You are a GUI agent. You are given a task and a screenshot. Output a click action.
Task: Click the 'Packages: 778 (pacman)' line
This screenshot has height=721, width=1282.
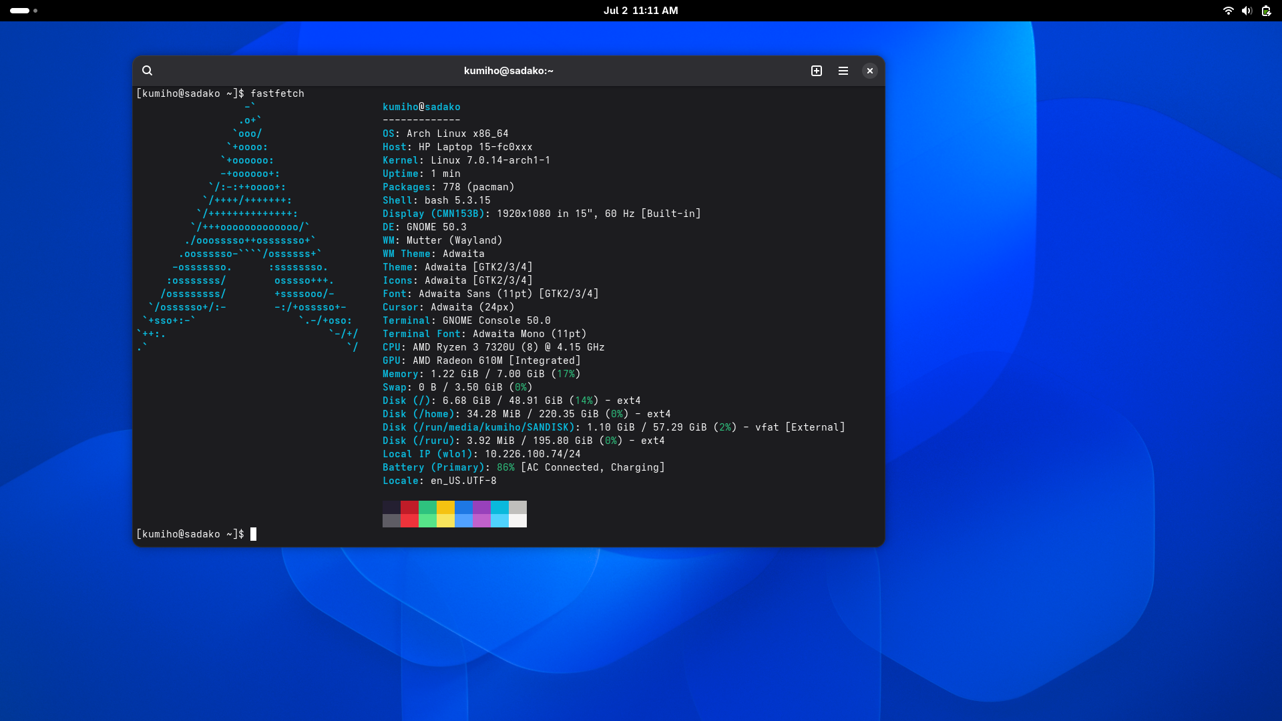point(449,187)
